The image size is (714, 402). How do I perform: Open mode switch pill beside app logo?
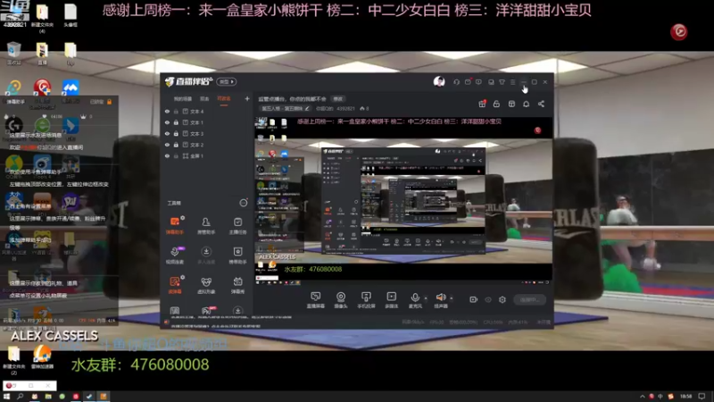[x=227, y=81]
